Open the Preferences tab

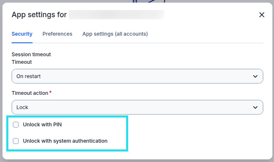point(57,34)
